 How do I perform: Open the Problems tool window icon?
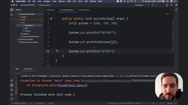point(12,94)
